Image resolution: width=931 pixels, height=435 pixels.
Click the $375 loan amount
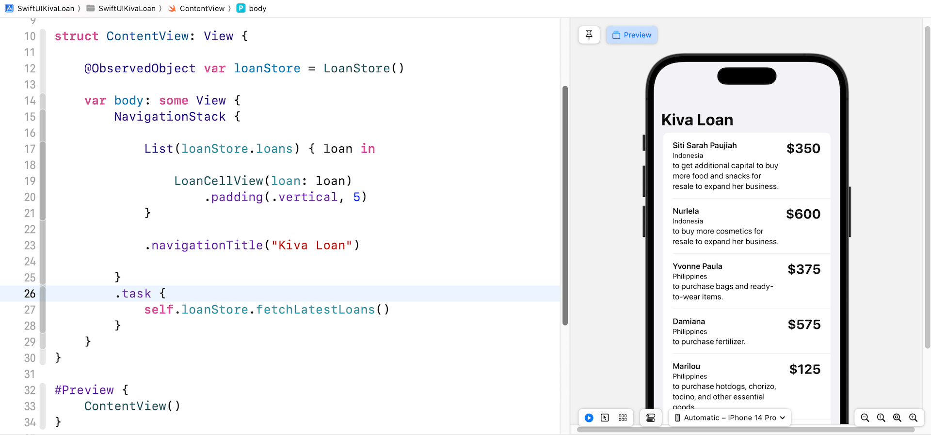tap(804, 269)
